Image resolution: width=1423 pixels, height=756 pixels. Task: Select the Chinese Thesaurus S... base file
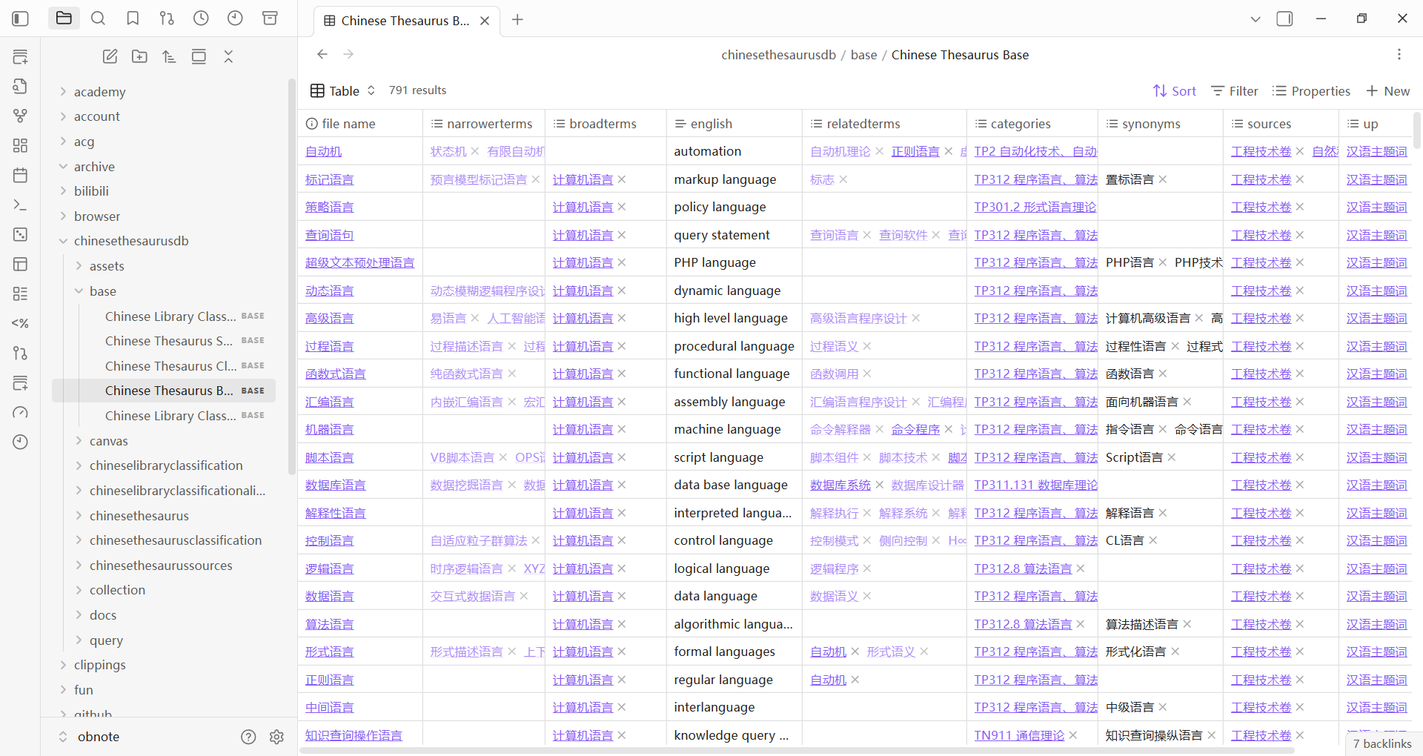tap(168, 341)
